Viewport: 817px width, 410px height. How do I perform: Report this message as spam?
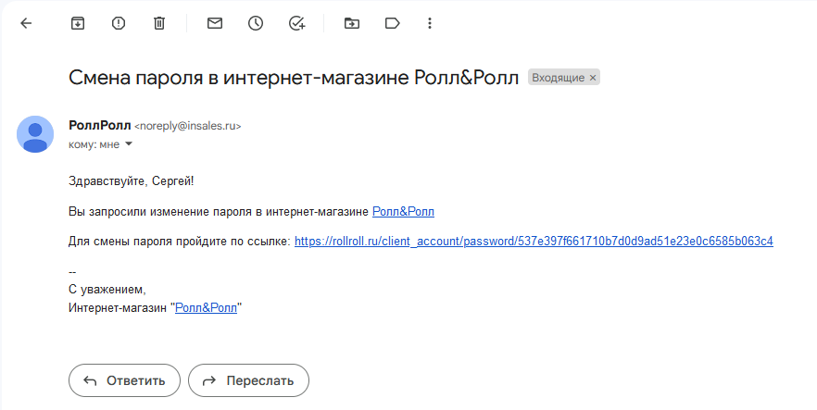[x=119, y=24]
